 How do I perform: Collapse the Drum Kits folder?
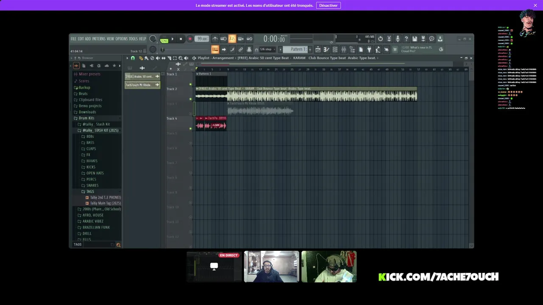[x=86, y=118]
